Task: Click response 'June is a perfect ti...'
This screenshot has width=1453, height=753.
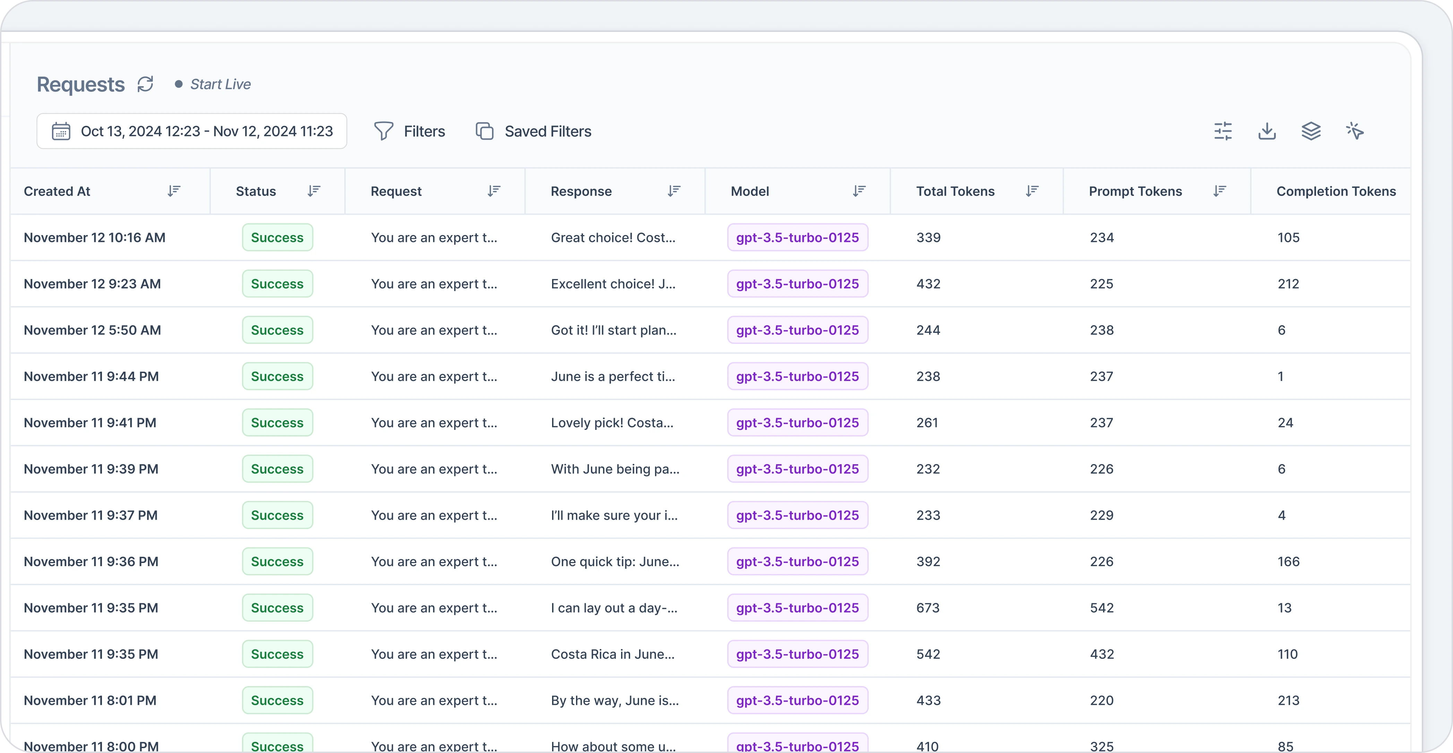Action: pyautogui.click(x=612, y=376)
